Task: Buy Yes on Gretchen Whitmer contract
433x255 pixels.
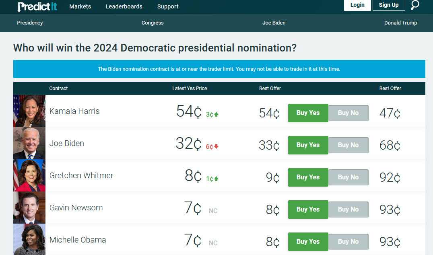Action: 308,177
